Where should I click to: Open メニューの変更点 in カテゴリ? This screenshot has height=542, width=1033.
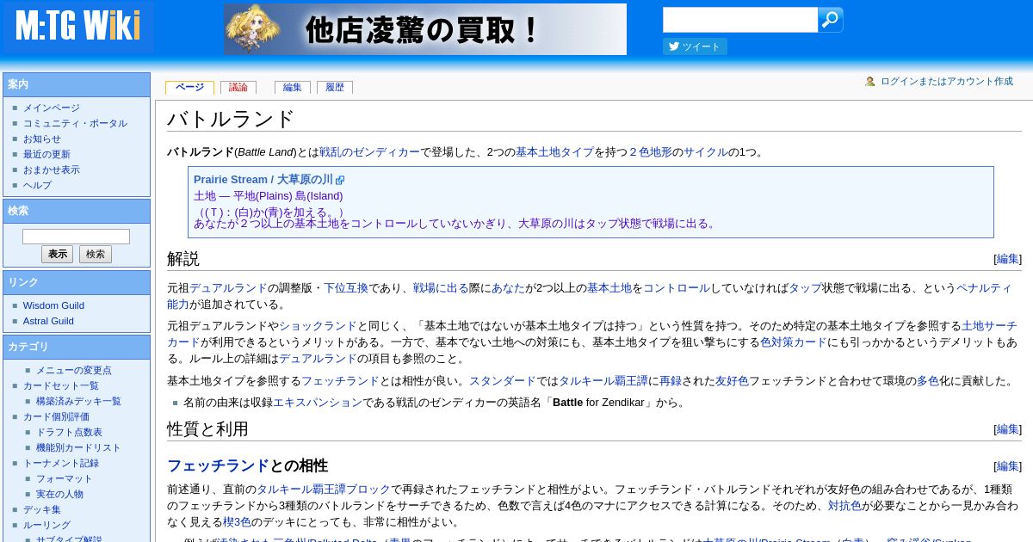point(74,370)
